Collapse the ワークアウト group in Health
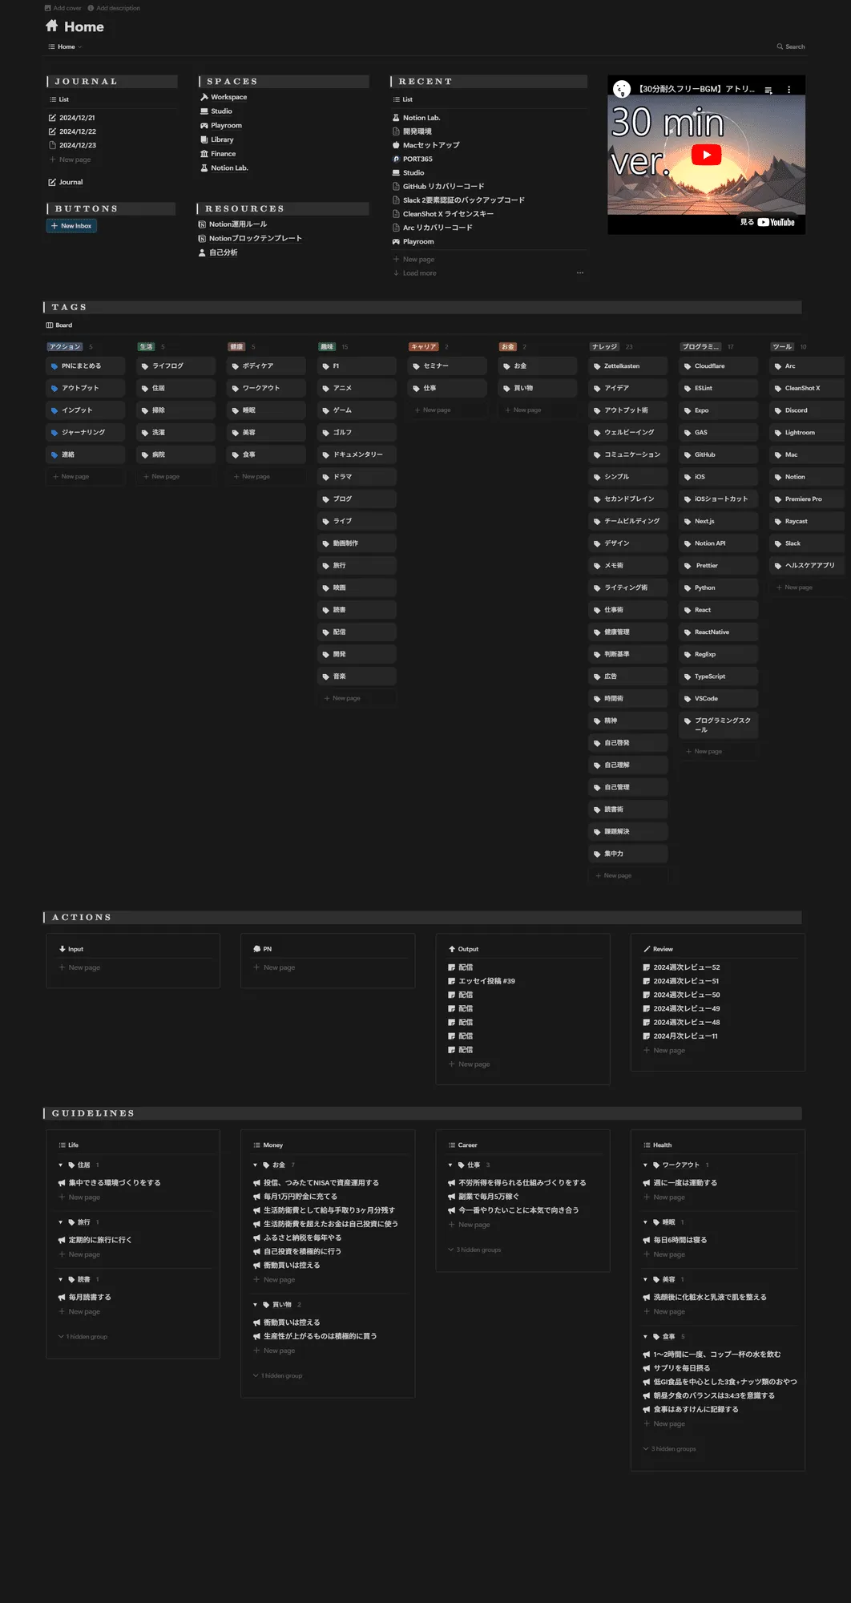 click(x=645, y=1165)
